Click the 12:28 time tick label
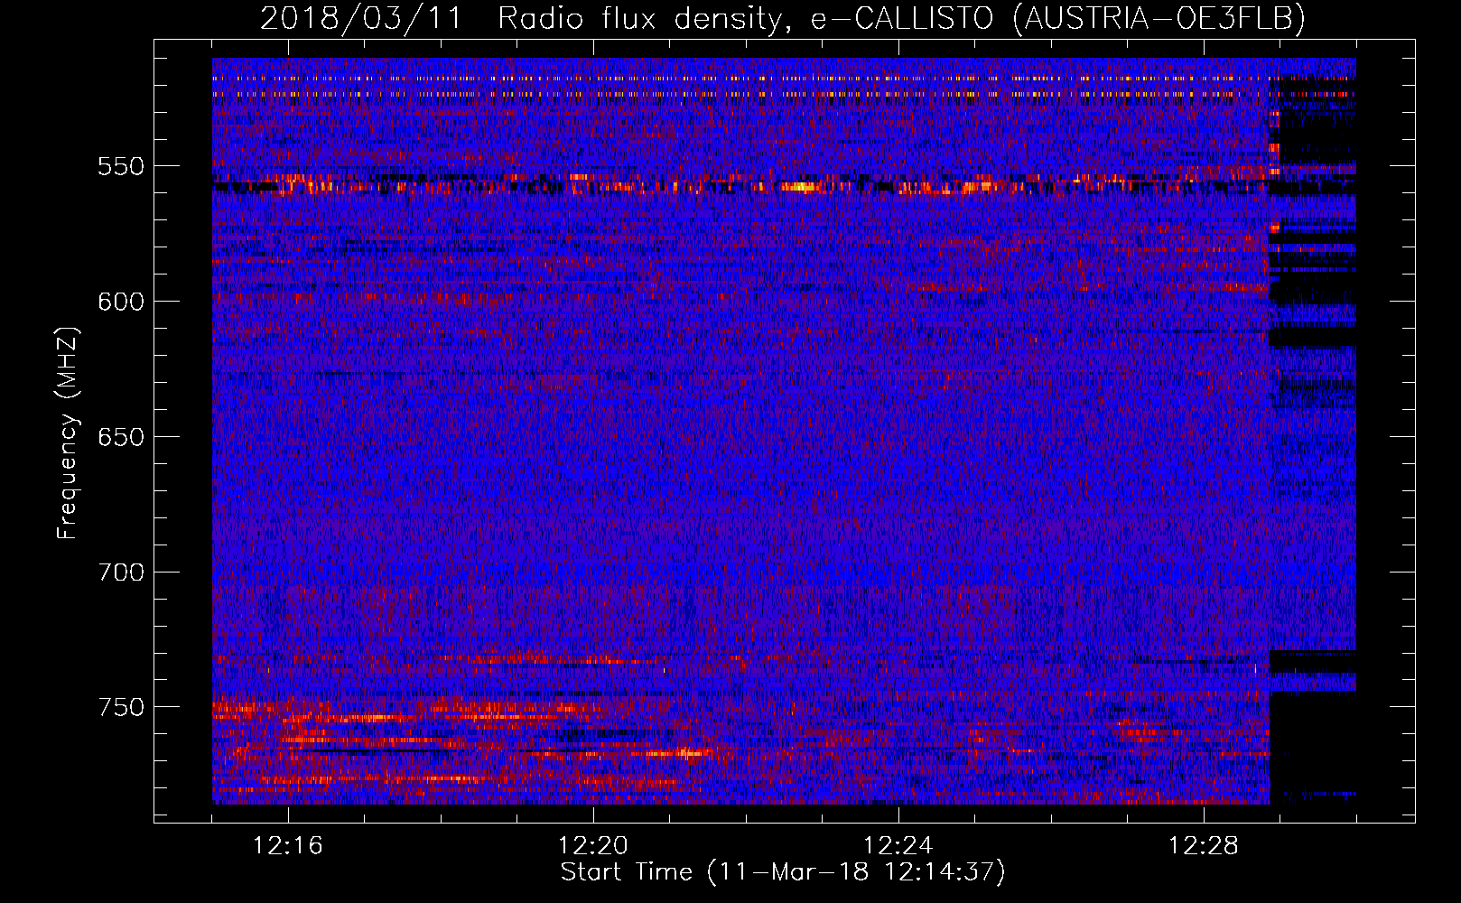Screen dimensions: 1461x903 pyautogui.click(x=1204, y=846)
